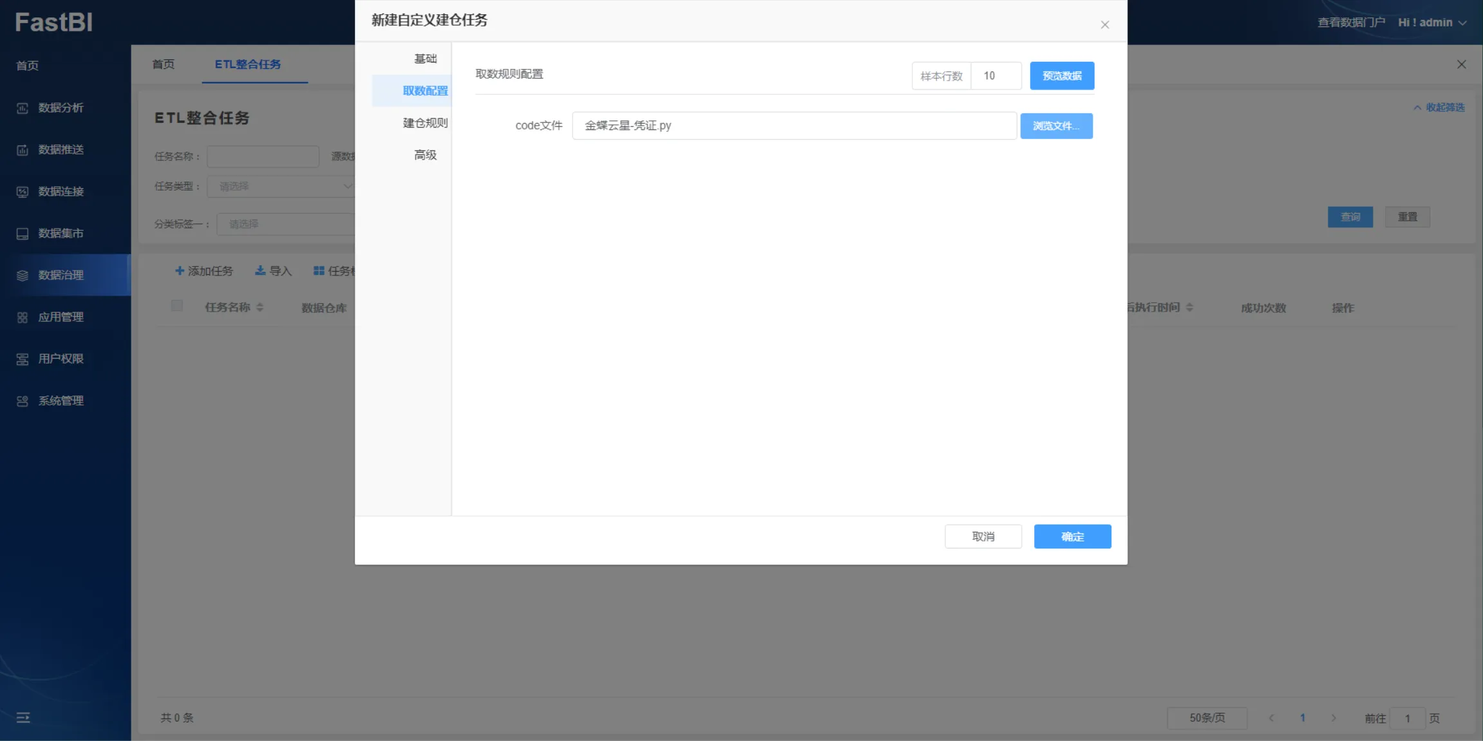Screen dimensions: 1483x741
Task: Click the 预览数据 button
Action: coord(1062,76)
